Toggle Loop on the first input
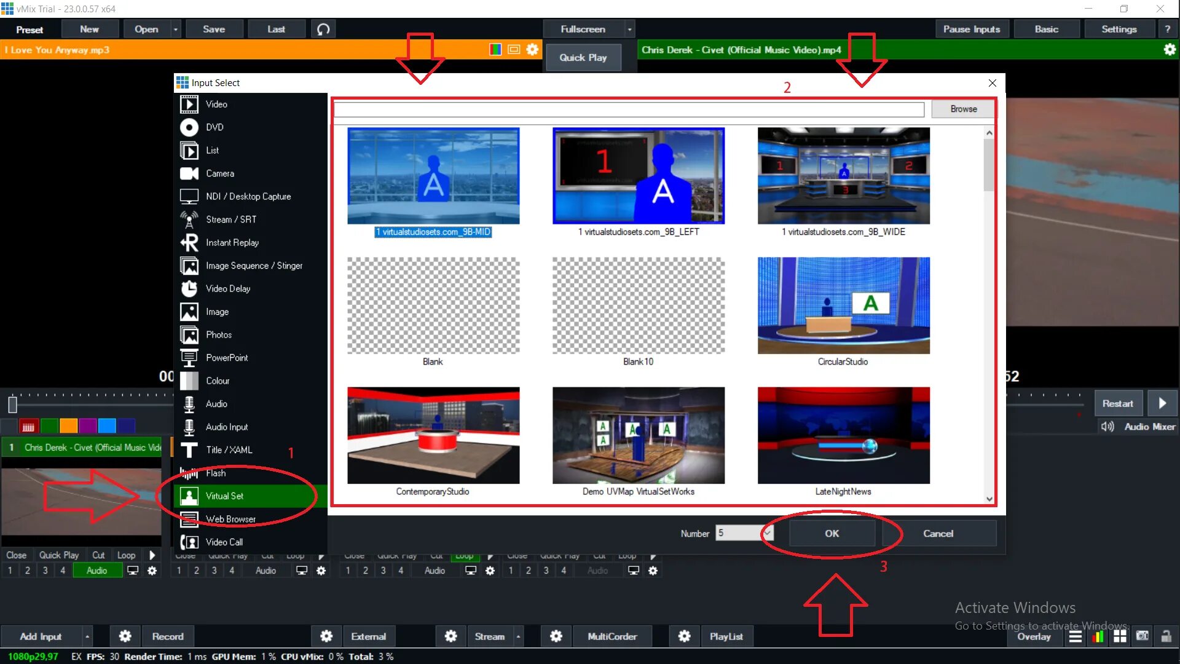Viewport: 1180px width, 664px height. [126, 555]
